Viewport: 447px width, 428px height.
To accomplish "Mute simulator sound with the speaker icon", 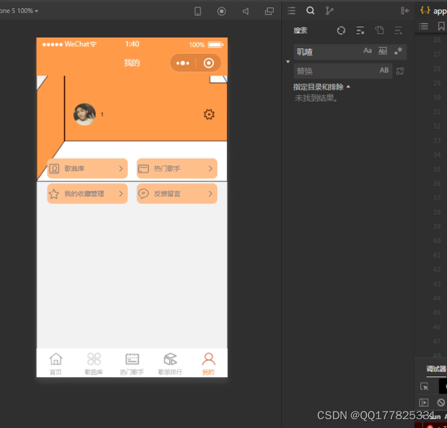I will tap(245, 11).
